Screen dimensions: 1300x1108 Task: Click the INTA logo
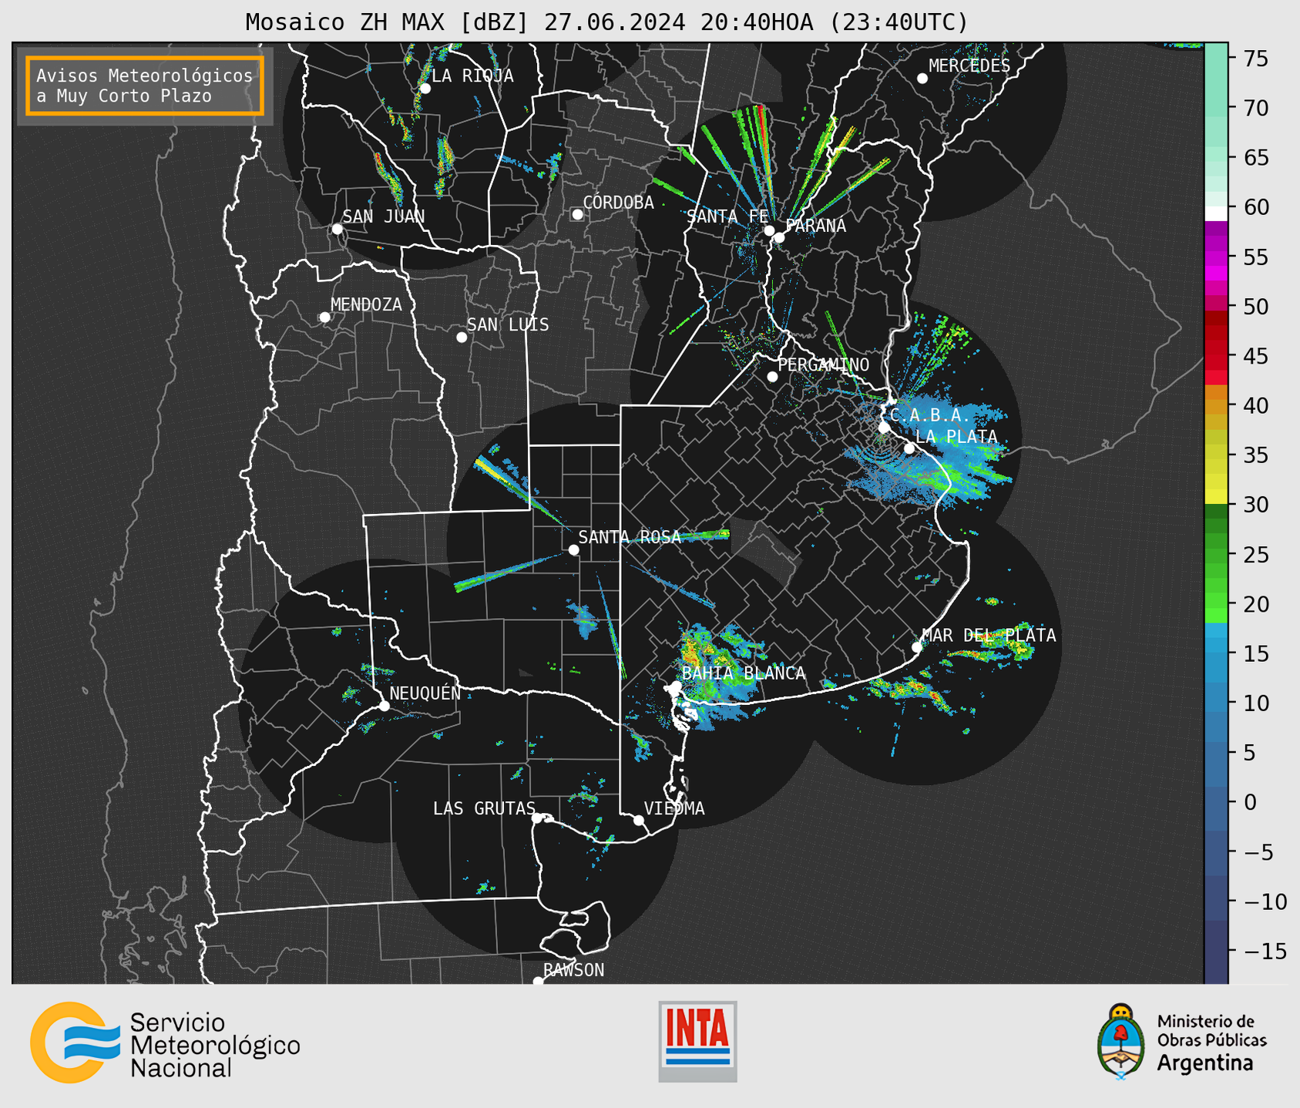(x=697, y=1041)
